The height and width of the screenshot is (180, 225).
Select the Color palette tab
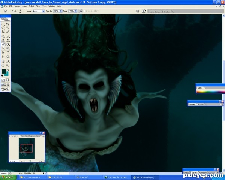pos(200,88)
